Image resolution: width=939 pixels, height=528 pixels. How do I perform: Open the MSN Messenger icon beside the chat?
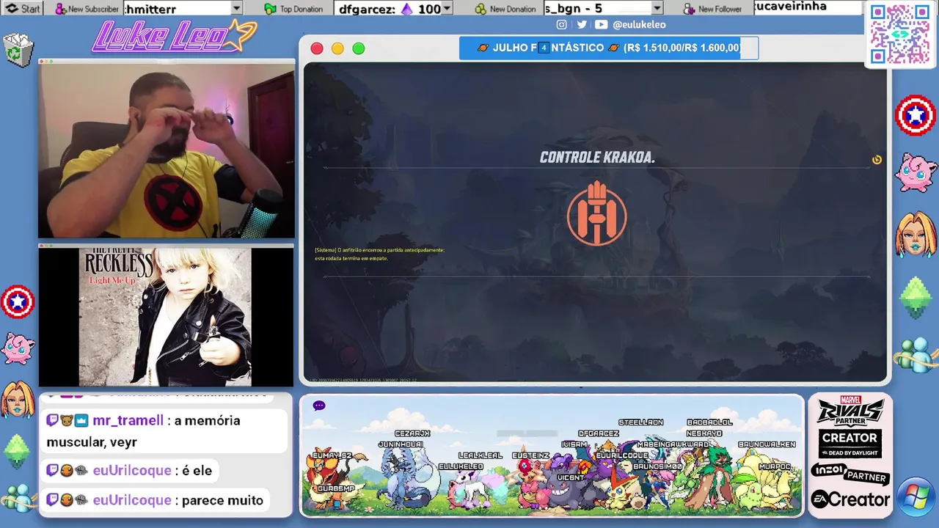(x=18, y=498)
